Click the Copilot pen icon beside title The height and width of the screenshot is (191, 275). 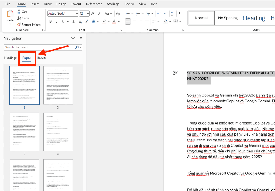pos(175,73)
